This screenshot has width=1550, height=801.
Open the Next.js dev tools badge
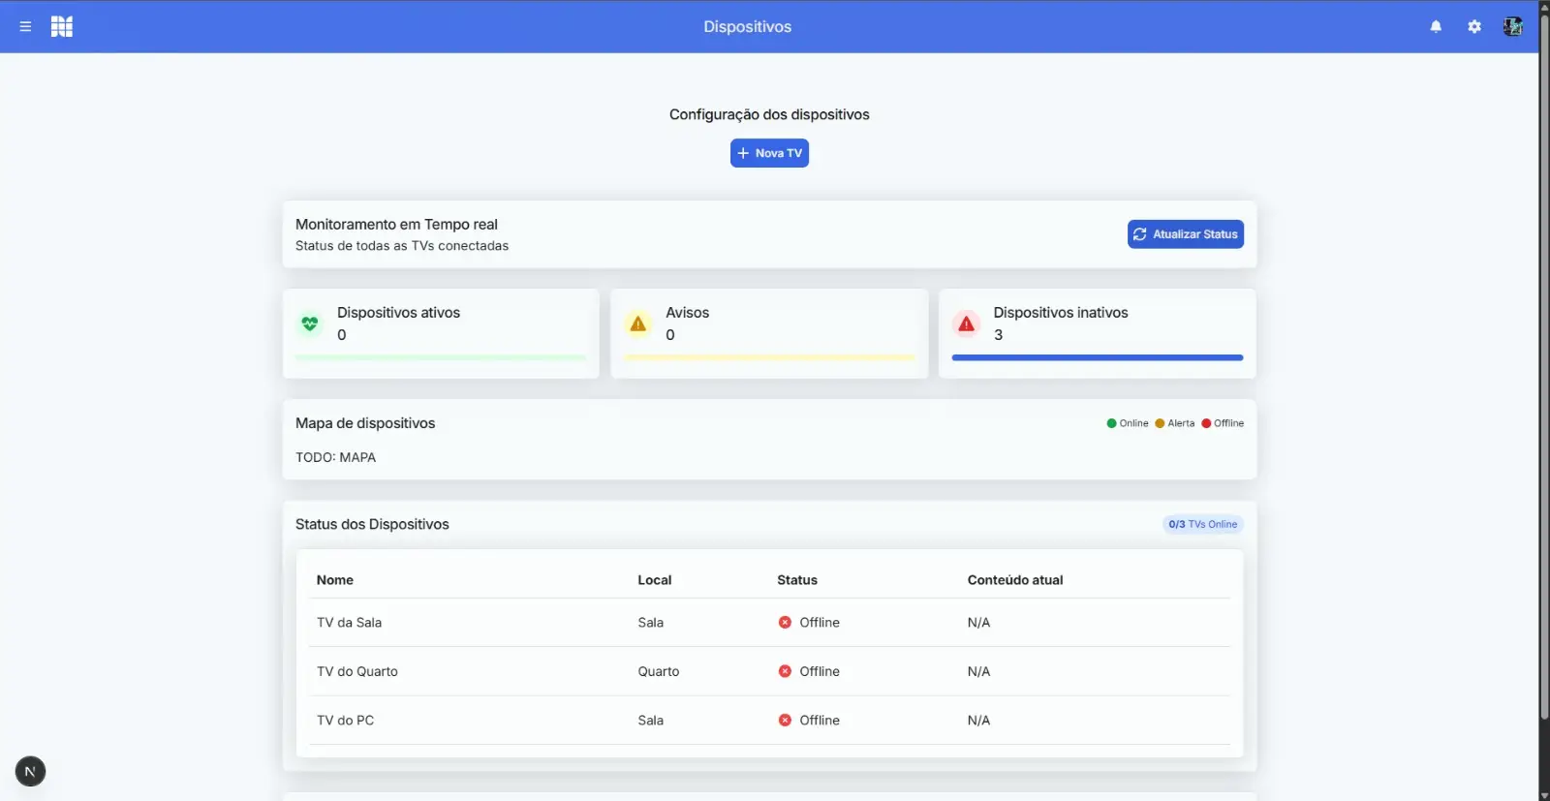click(30, 772)
